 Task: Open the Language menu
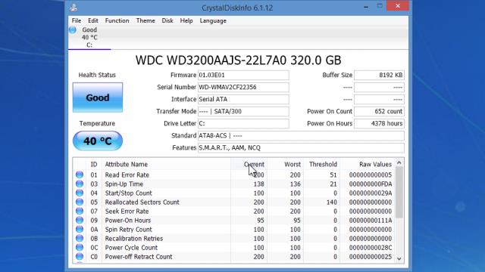coord(213,20)
